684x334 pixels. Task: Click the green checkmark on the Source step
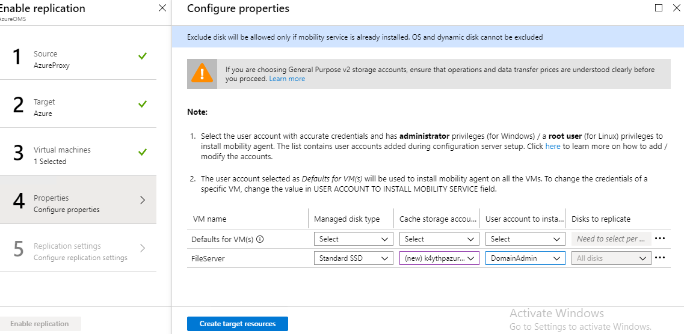(x=142, y=56)
